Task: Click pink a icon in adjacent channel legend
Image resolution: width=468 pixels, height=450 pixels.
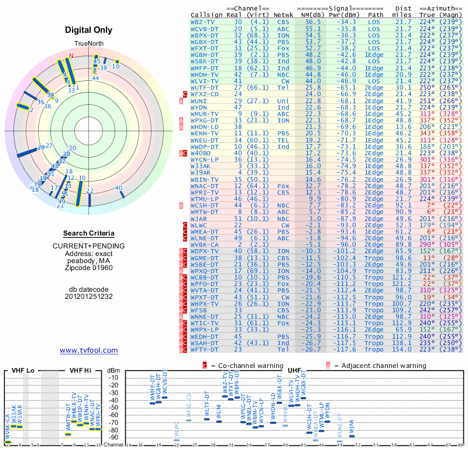Action: (328, 366)
